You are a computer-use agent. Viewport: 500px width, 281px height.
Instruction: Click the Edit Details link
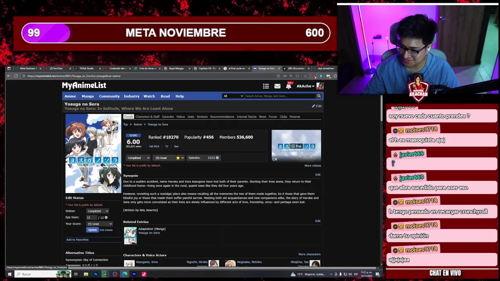(x=106, y=230)
